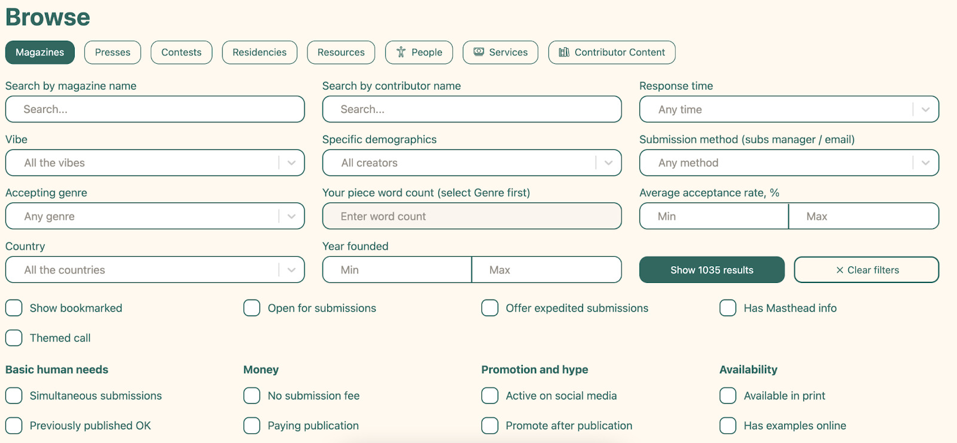
Task: Go to the Contests tab
Action: pos(181,53)
